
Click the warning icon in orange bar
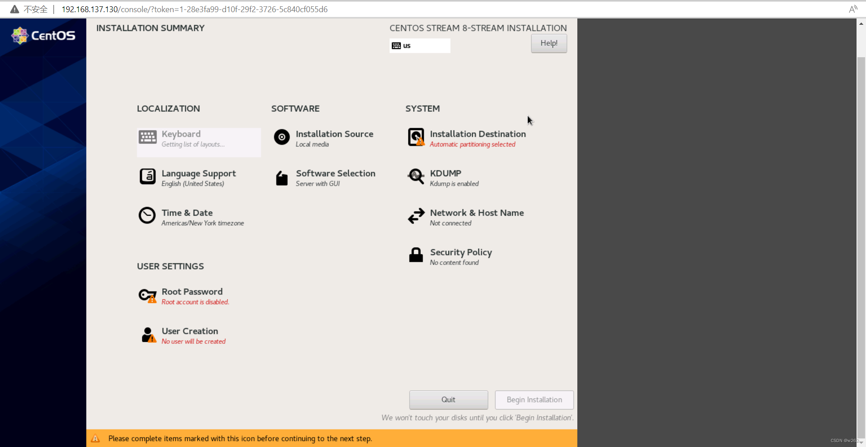point(96,438)
